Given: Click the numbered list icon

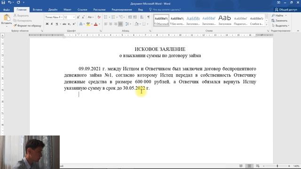Looking at the screenshot, I should click(x=113, y=17).
